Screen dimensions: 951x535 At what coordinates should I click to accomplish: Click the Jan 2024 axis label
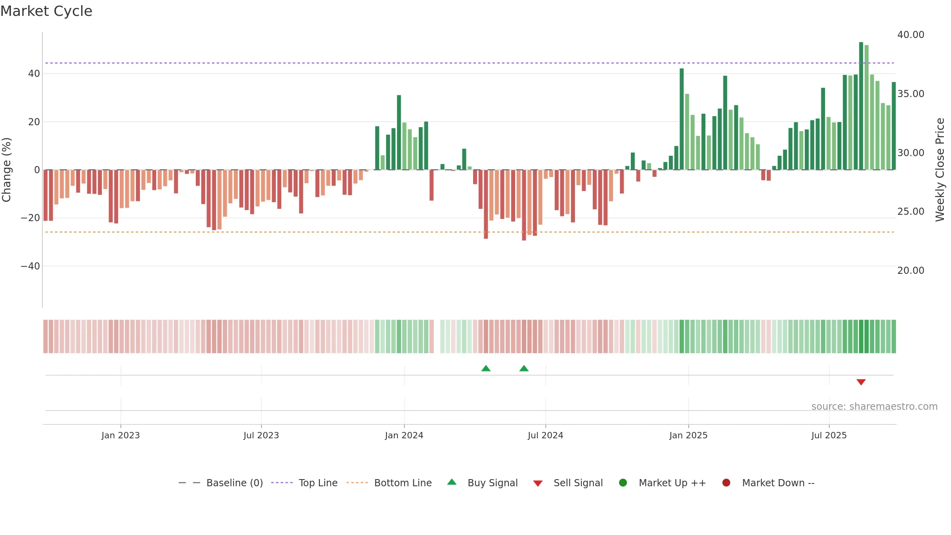coord(404,436)
